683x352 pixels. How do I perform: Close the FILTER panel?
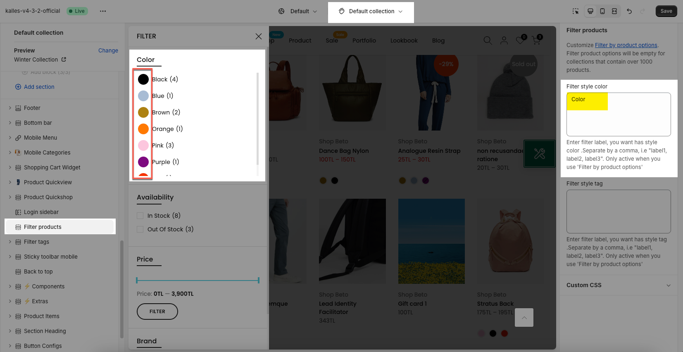(x=259, y=36)
